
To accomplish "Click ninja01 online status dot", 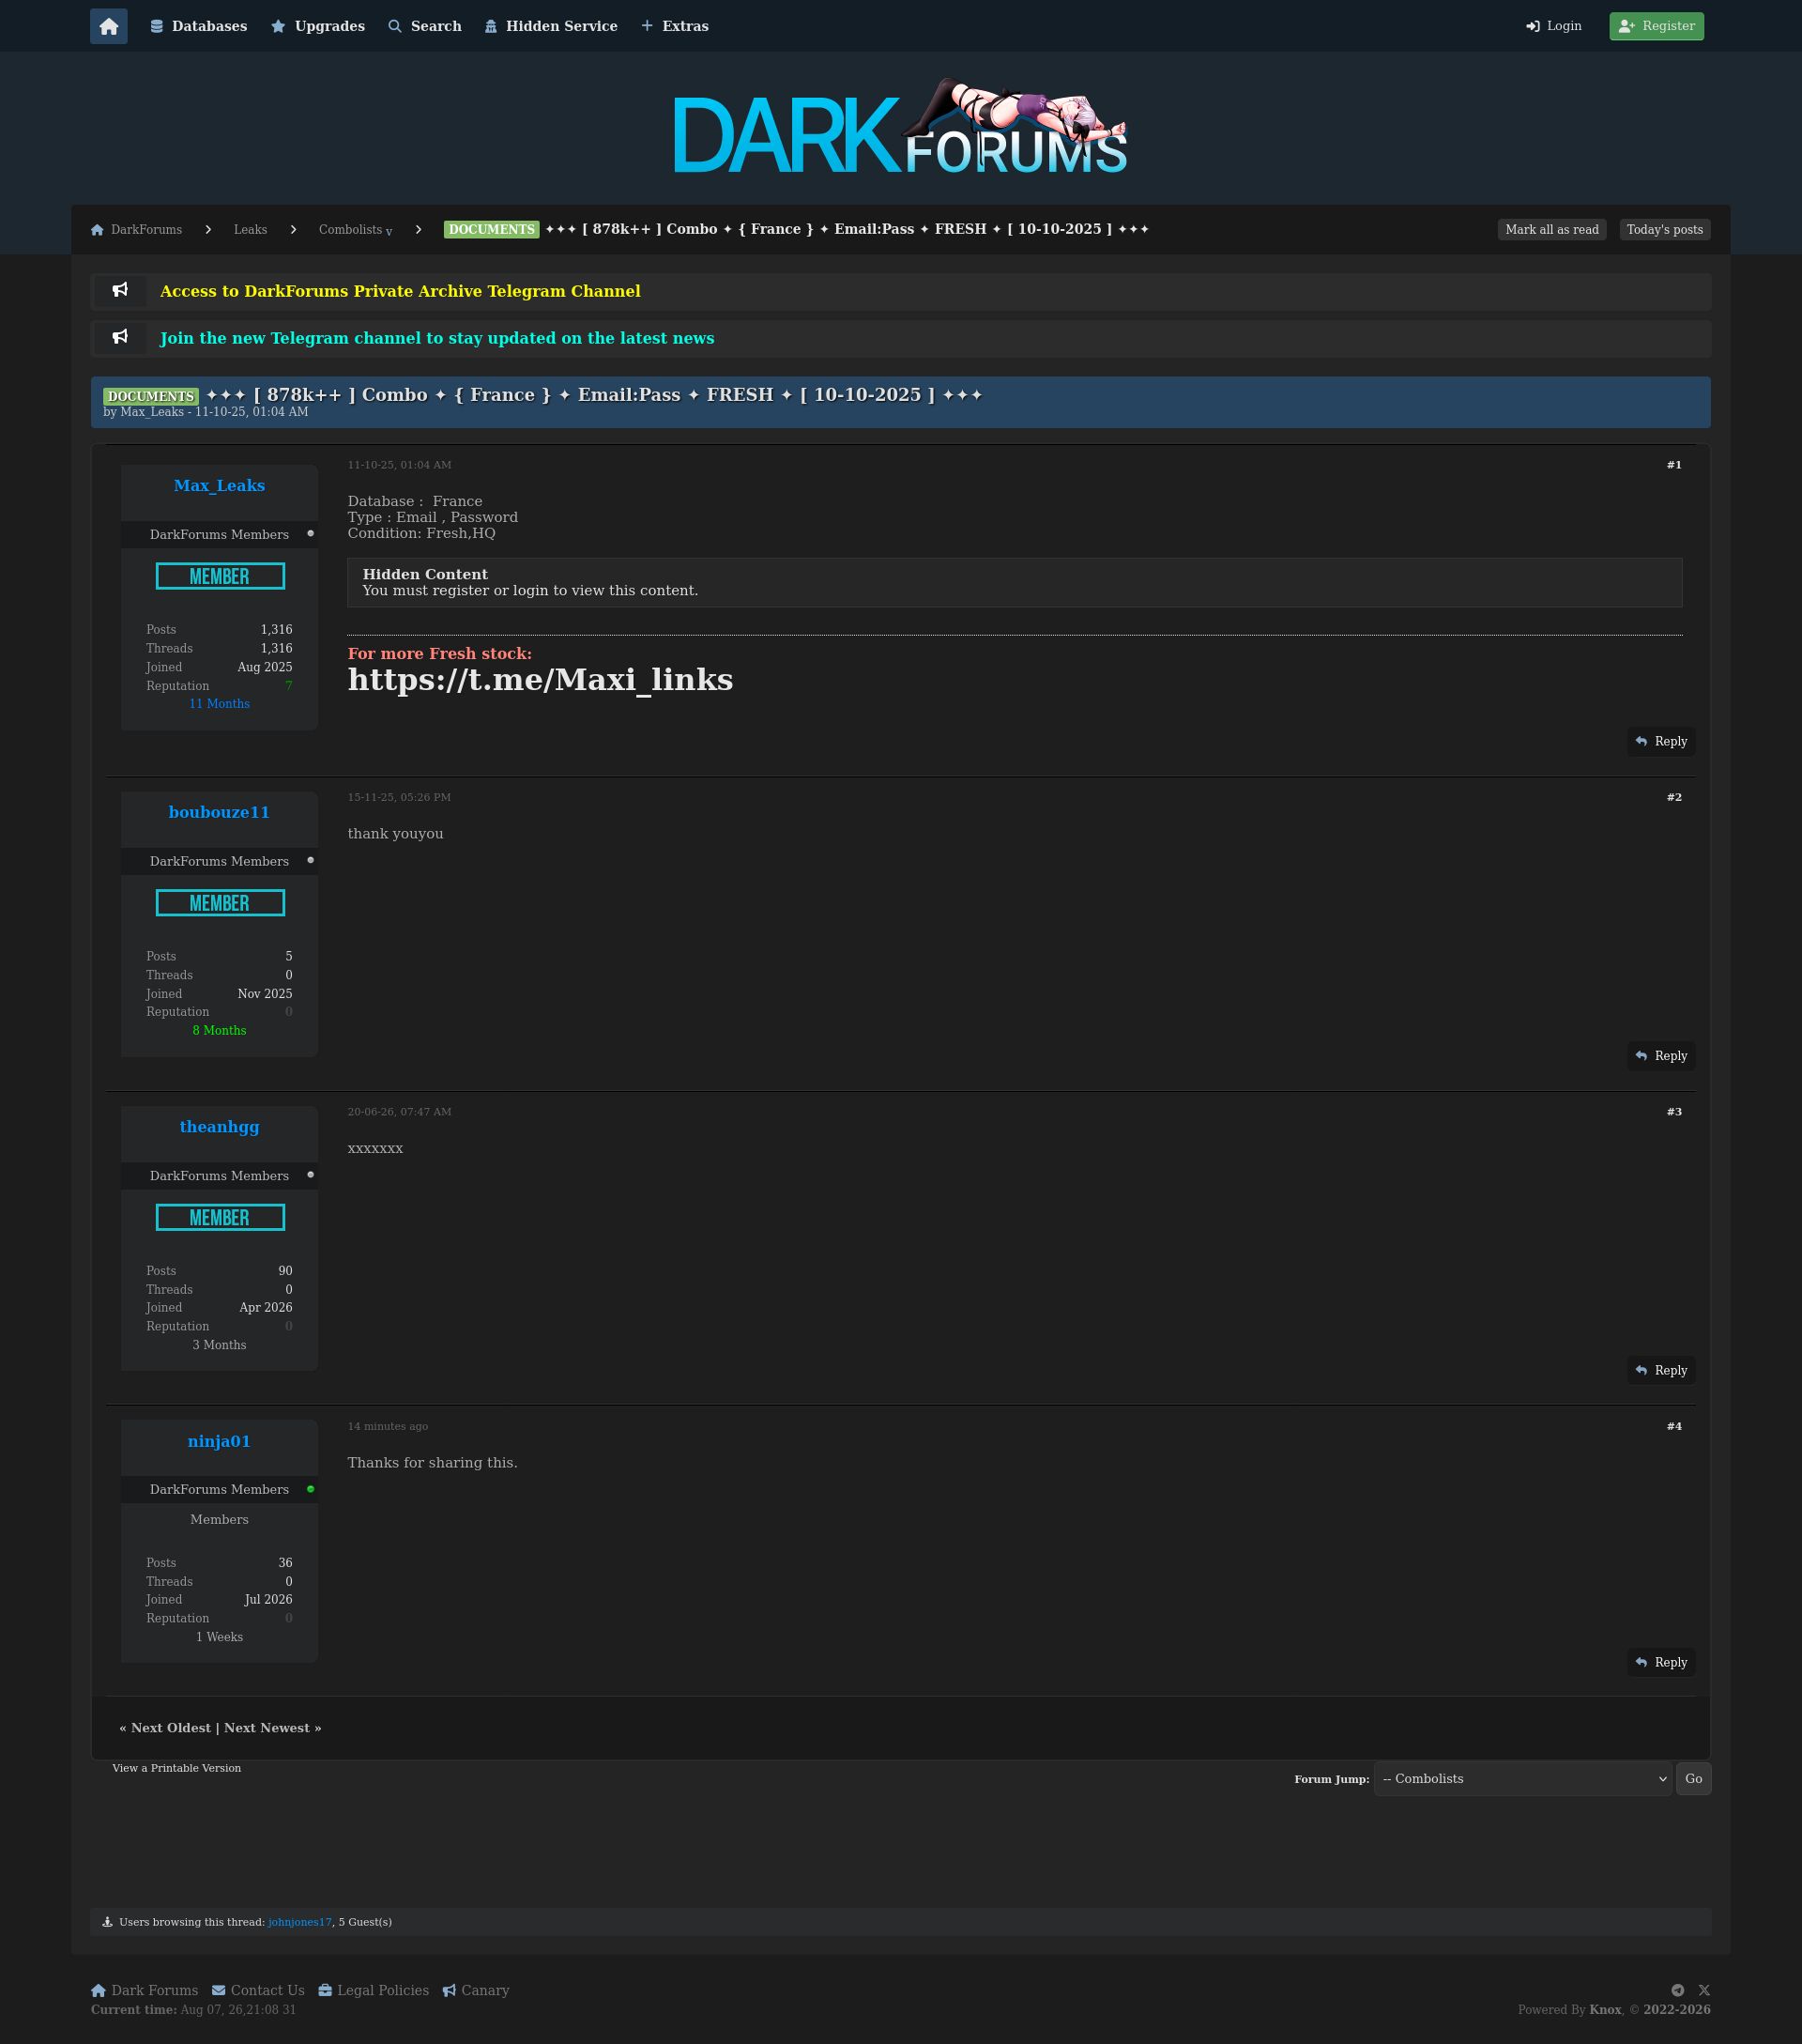I will pyautogui.click(x=311, y=1489).
